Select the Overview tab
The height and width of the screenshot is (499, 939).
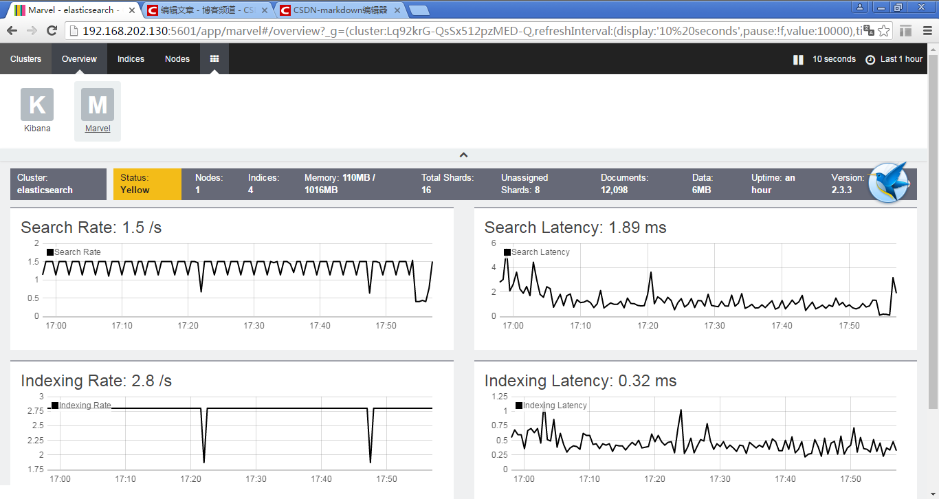pyautogui.click(x=79, y=59)
